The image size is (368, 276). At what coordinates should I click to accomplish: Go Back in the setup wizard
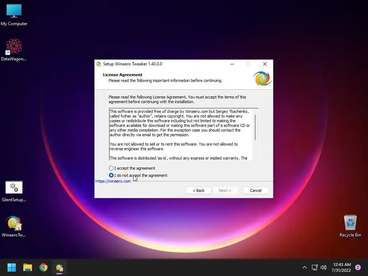198,190
